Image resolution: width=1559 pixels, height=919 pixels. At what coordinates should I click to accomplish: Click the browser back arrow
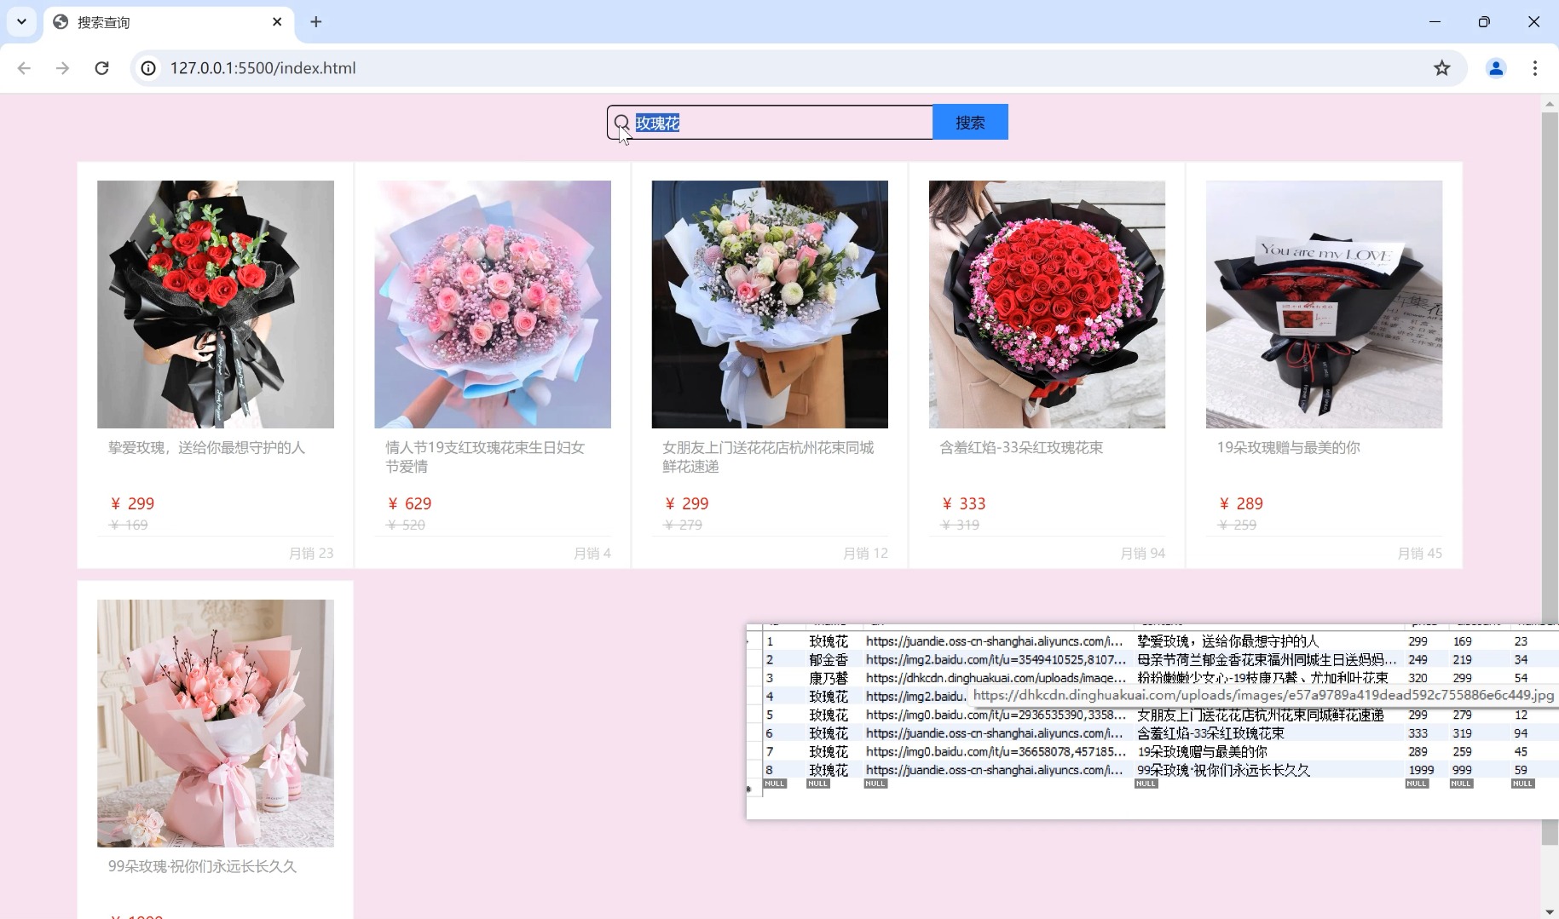(24, 68)
